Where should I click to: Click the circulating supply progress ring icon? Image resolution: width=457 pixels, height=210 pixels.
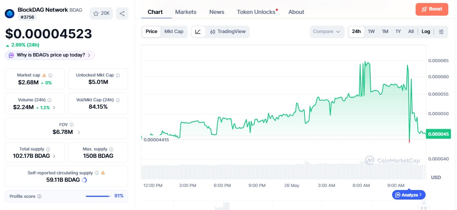(x=84, y=180)
